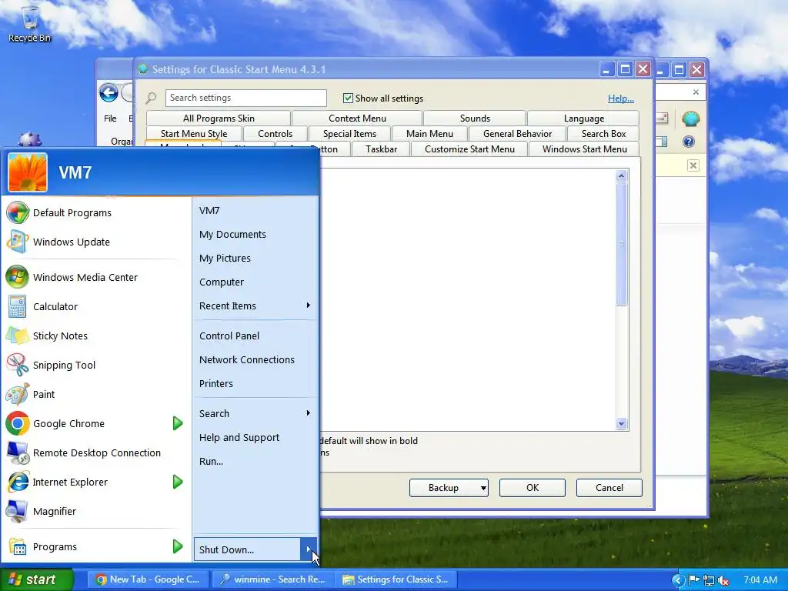Expand the Programs submenu arrow
This screenshot has height=591, width=788.
coord(178,546)
